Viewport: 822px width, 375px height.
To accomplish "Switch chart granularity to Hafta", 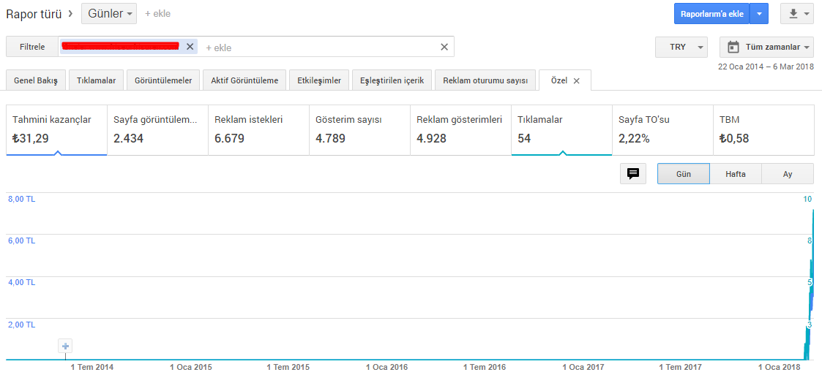I will (736, 174).
